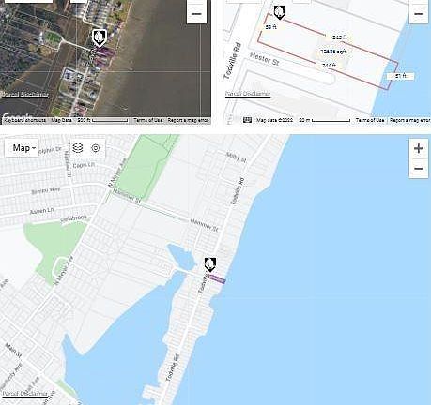Zoom out on the satellite map
Screen dimensions: 431x405
click(196, 14)
